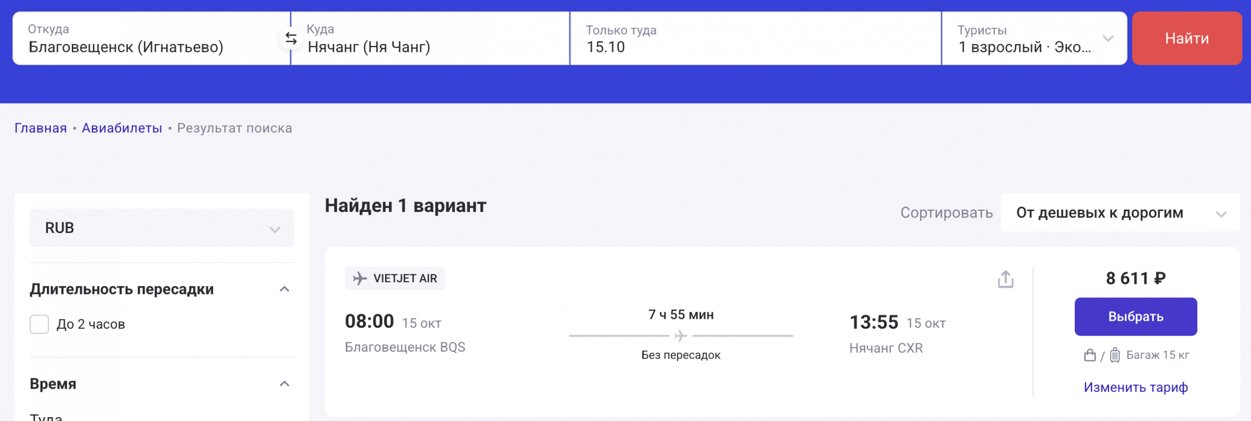The image size is (1251, 421).
Task: Check the 'До 2 часов' checkbox
Action: click(40, 324)
